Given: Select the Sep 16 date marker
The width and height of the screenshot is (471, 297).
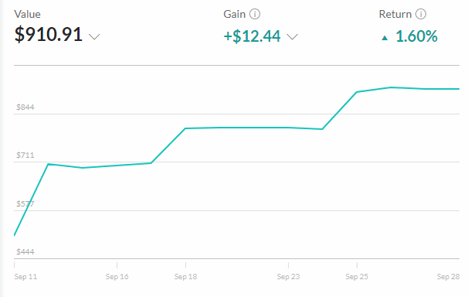Looking at the screenshot, I should pyautogui.click(x=117, y=277).
